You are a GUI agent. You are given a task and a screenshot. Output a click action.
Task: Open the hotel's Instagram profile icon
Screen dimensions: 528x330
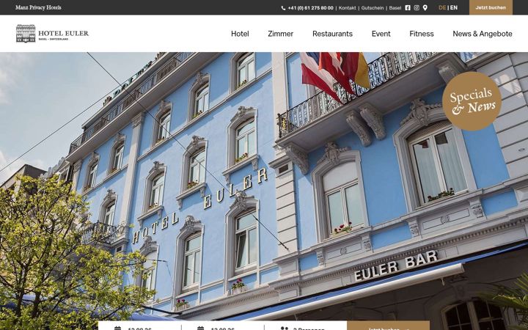click(x=417, y=8)
